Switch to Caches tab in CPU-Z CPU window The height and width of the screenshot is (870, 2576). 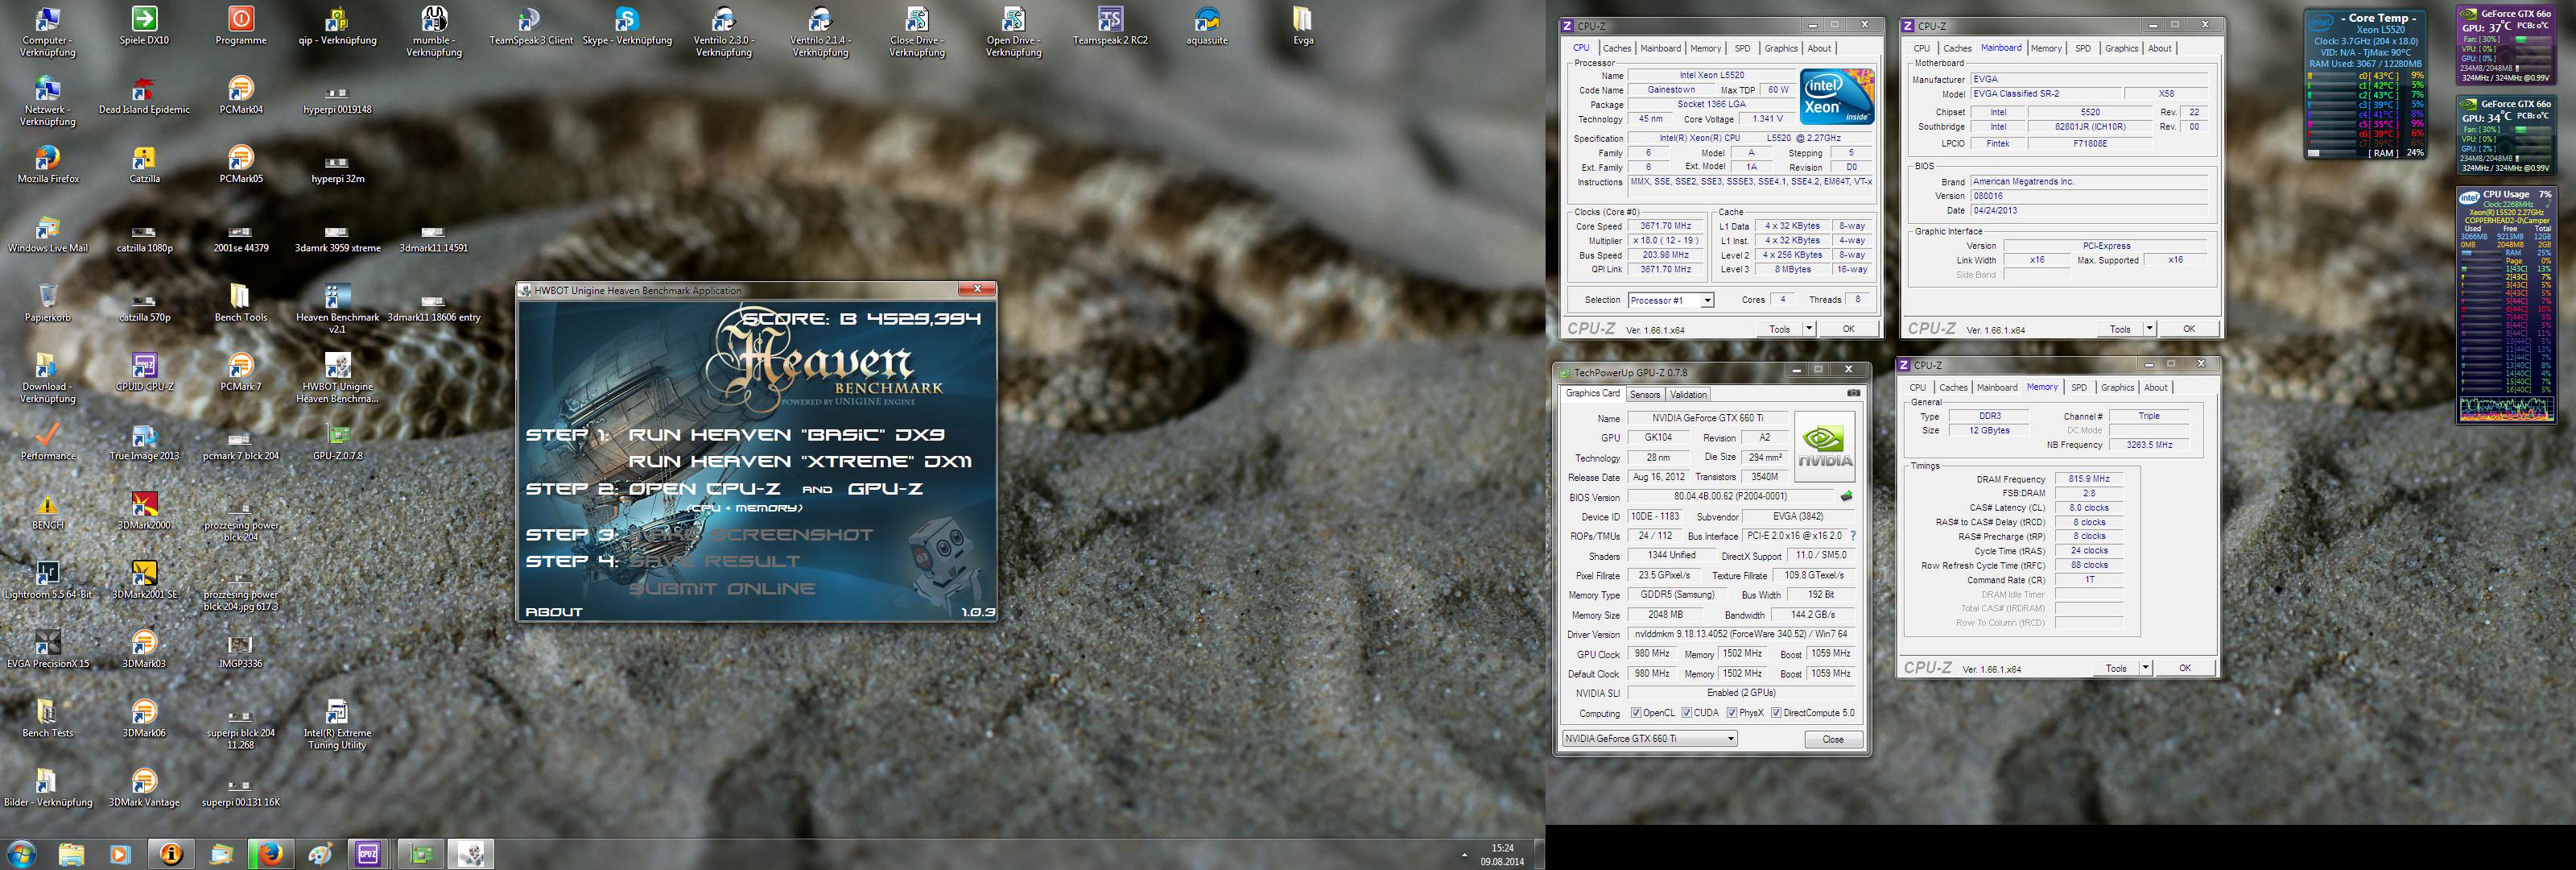(x=1617, y=48)
